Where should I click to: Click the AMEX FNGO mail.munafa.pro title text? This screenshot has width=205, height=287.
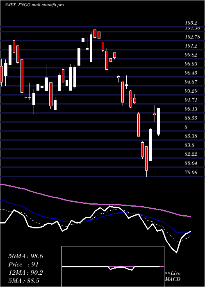coord(34,5)
